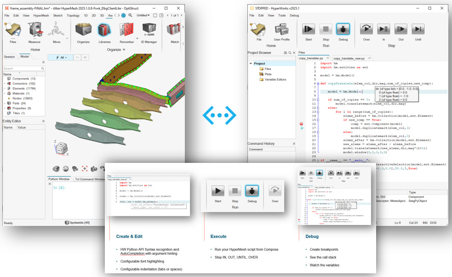
Task: Collapse the copyTranslate function fold marker
Action: click(x=317, y=84)
